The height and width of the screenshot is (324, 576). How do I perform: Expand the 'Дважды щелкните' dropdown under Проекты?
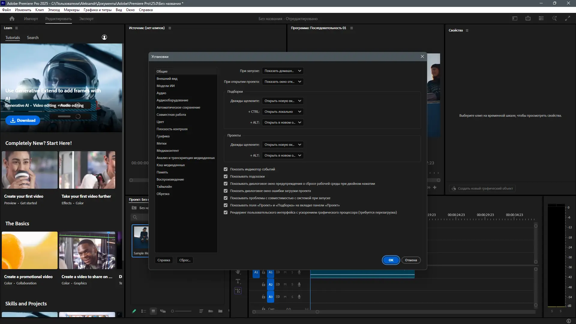pyautogui.click(x=282, y=145)
